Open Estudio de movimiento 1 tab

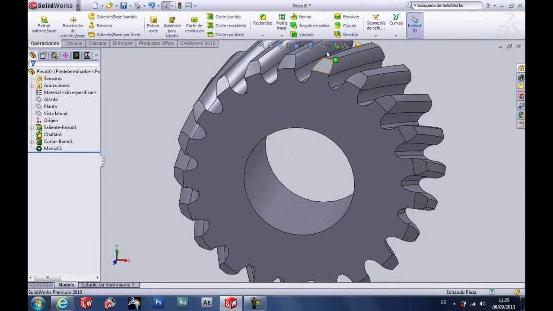tap(108, 285)
